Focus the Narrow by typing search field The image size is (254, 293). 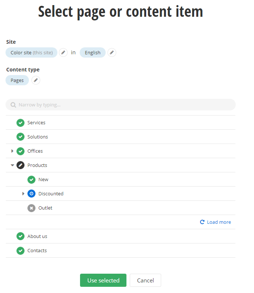[121, 105]
